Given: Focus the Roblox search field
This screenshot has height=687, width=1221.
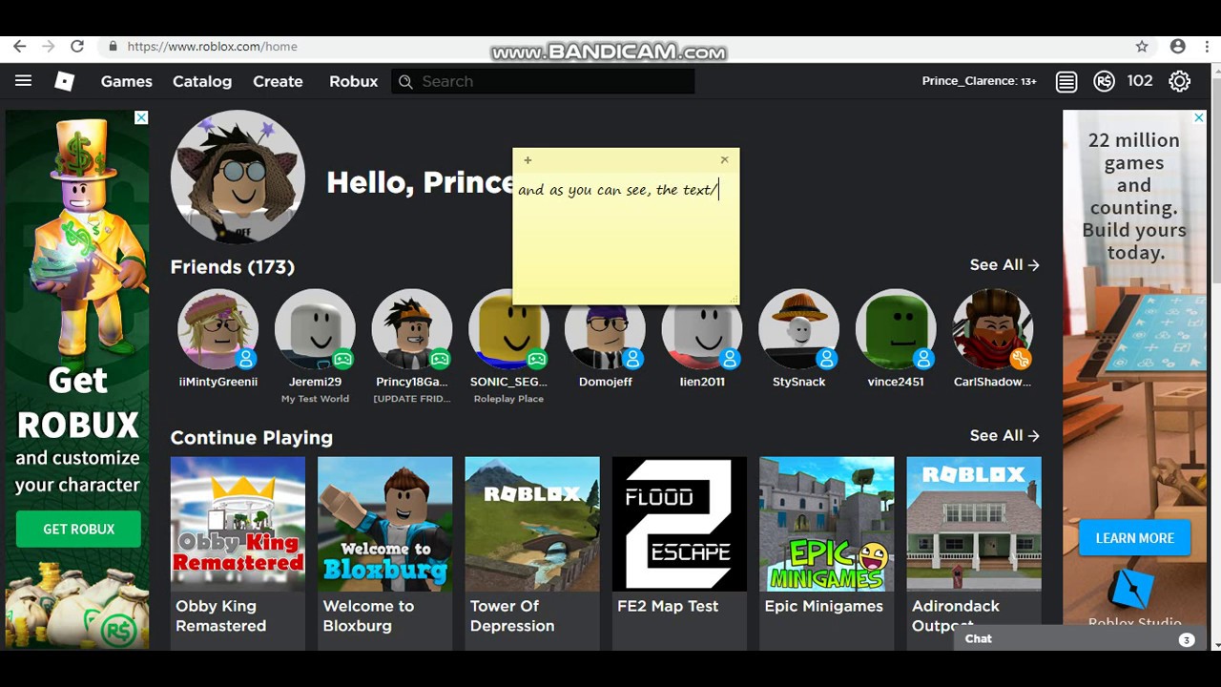Looking at the screenshot, I should [x=543, y=81].
